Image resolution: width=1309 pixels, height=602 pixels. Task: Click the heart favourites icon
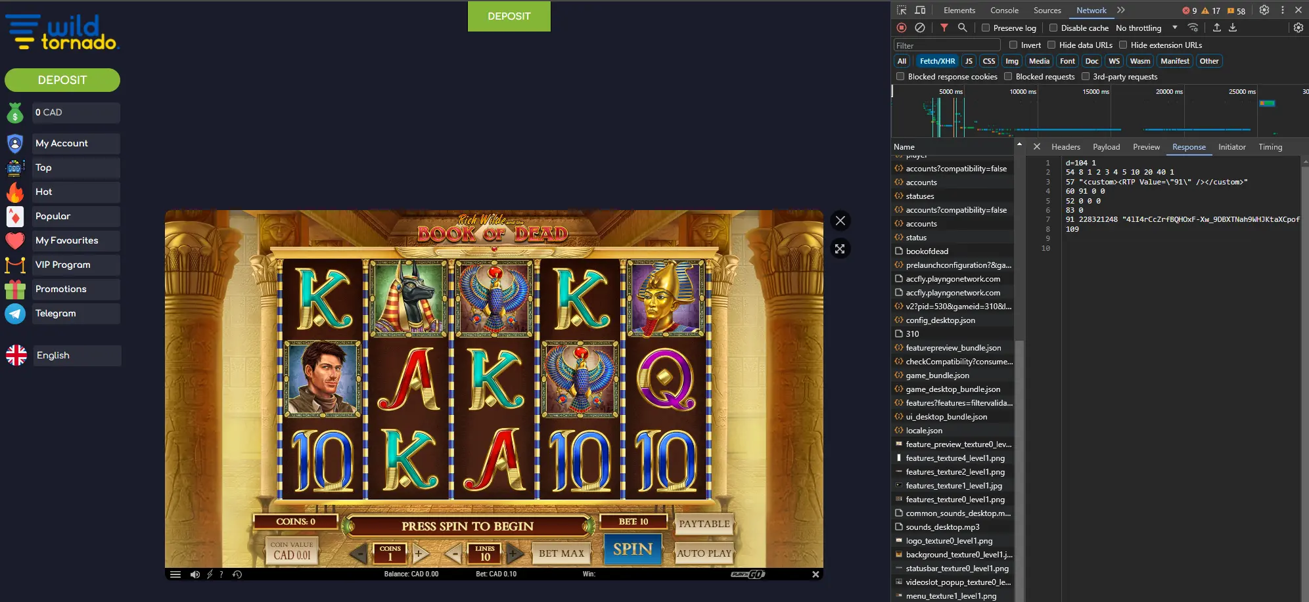[15, 241]
